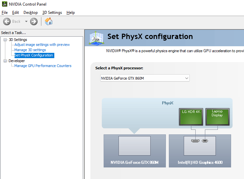Collapse the Developer tree node
Viewport: 244px width, 179px height.
pyautogui.click(x=5, y=61)
